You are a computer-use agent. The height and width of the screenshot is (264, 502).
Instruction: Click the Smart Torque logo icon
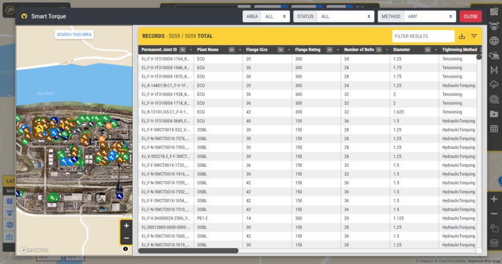tap(25, 16)
